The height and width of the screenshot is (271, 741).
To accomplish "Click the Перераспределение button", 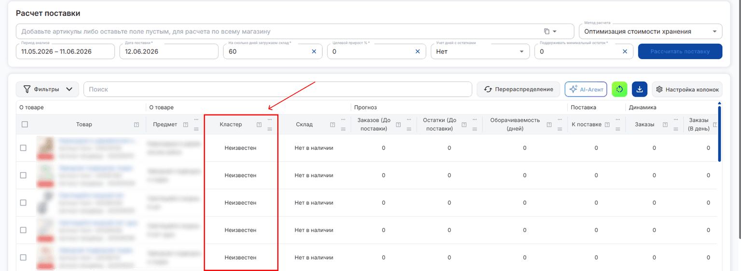I will click(x=518, y=89).
